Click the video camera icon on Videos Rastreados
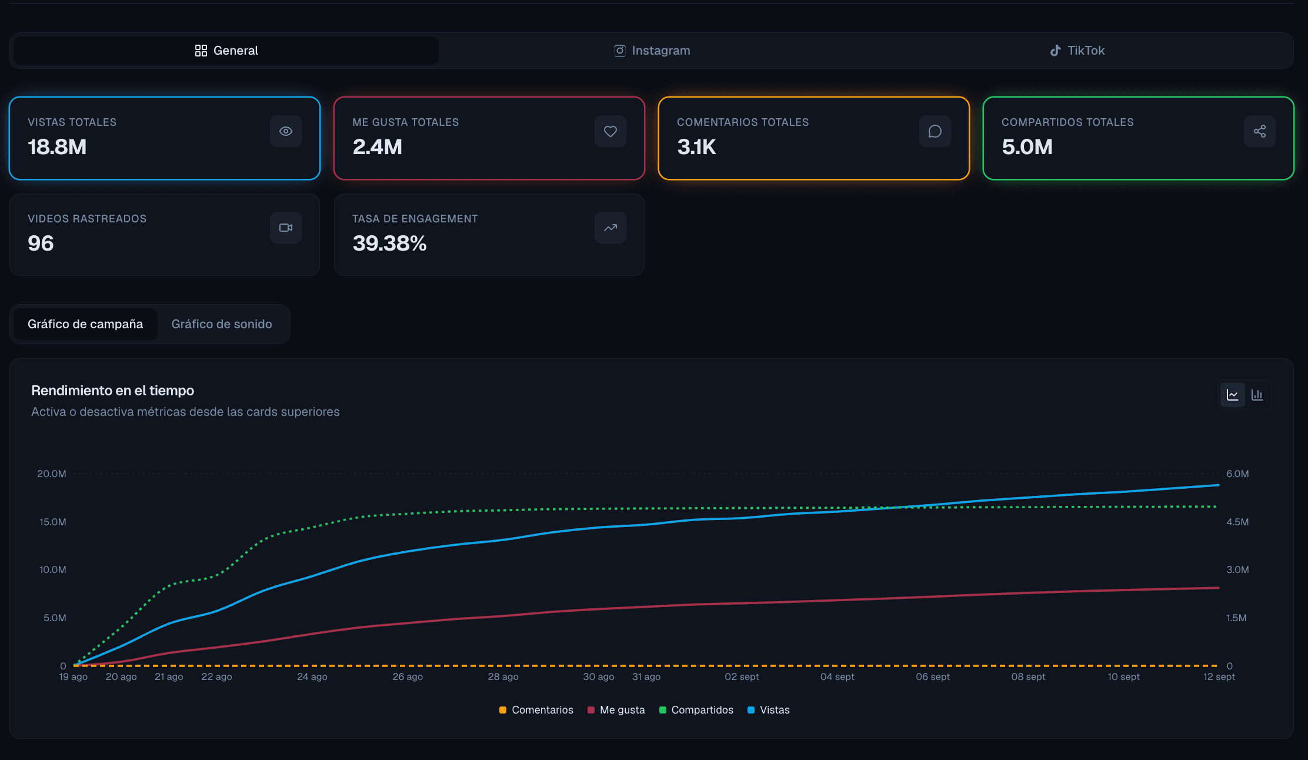Screen dimensions: 1308x760 (286, 228)
